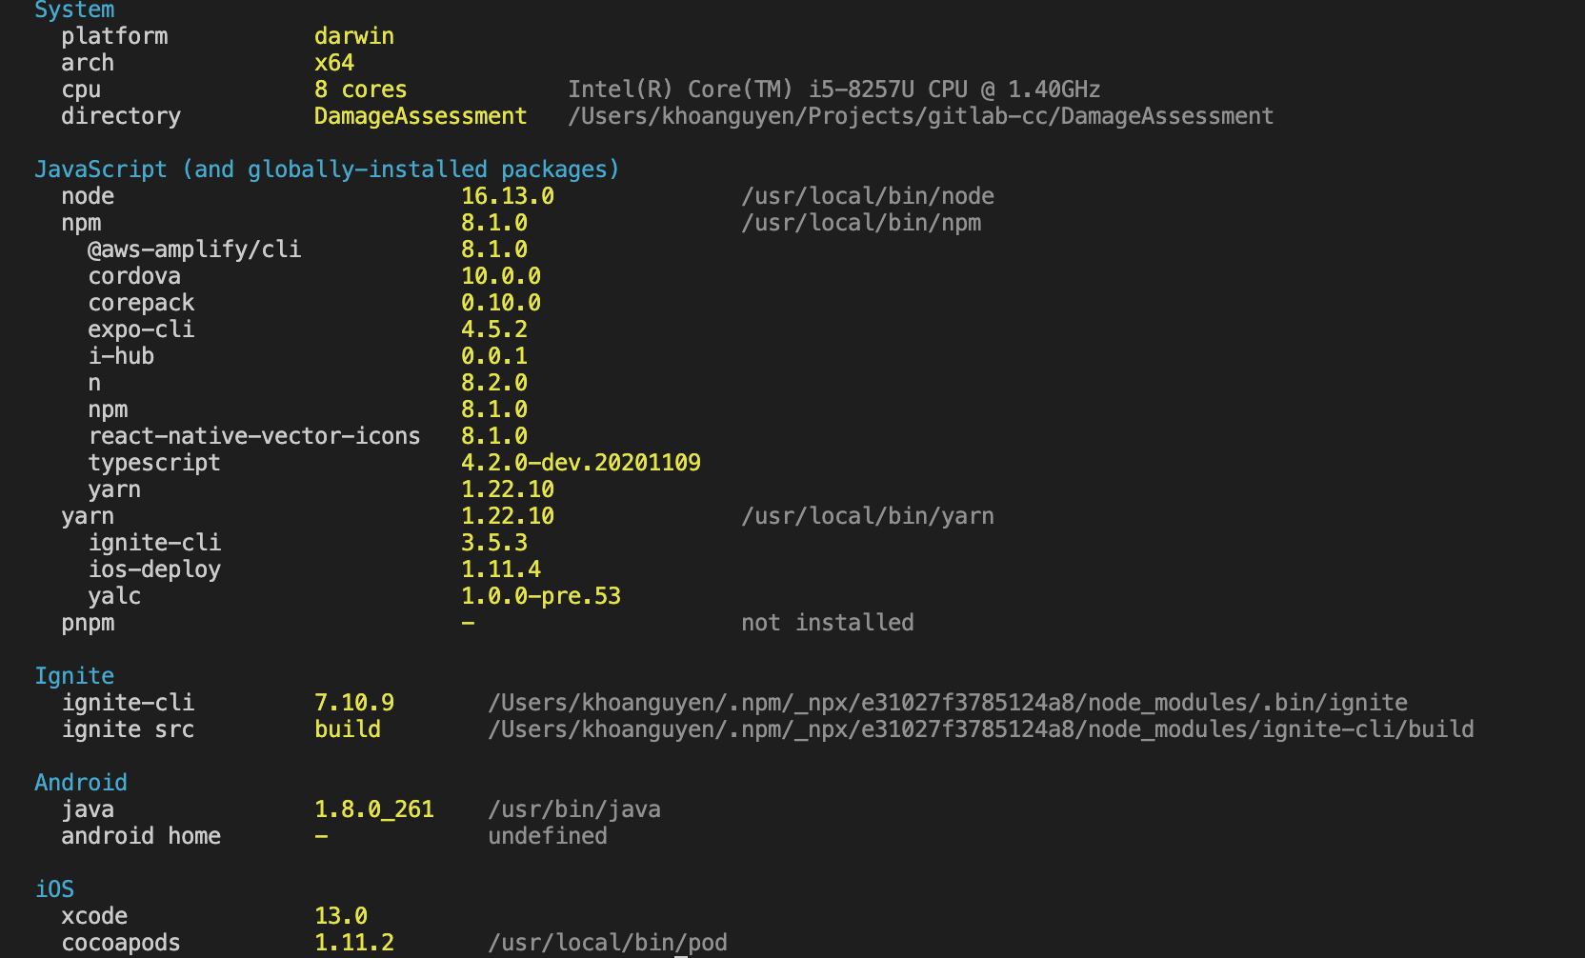The height and width of the screenshot is (958, 1585).
Task: Click the Ignite section header
Action: (74, 675)
